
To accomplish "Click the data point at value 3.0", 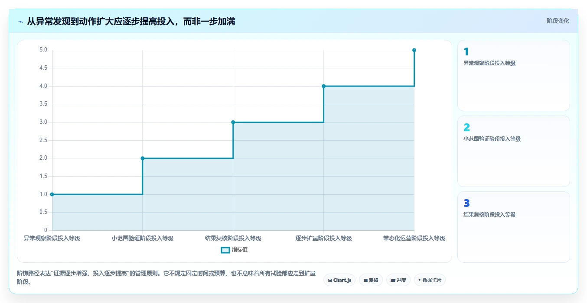I will (233, 122).
